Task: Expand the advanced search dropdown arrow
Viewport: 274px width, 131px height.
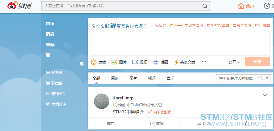Action: click(267, 78)
